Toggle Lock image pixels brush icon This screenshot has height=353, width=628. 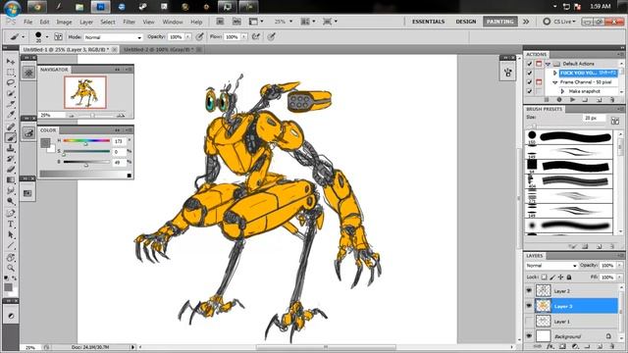click(x=552, y=277)
